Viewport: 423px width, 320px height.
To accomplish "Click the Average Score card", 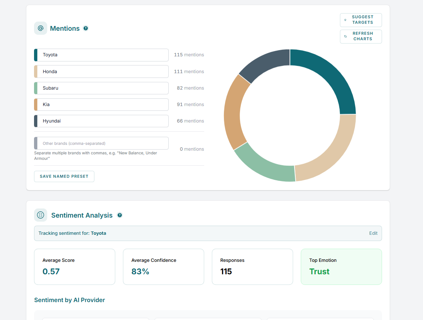I will tap(75, 267).
